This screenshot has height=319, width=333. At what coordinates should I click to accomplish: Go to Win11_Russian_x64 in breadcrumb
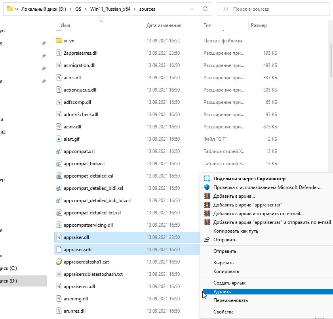tap(110, 9)
